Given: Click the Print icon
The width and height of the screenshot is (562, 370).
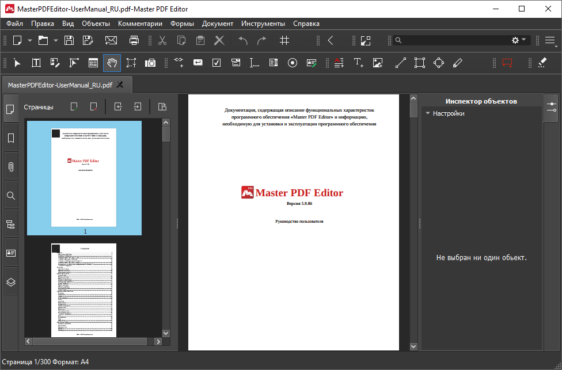Looking at the screenshot, I should click(134, 40).
